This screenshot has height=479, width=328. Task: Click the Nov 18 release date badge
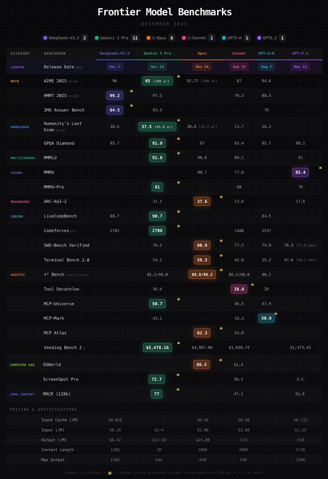click(157, 67)
